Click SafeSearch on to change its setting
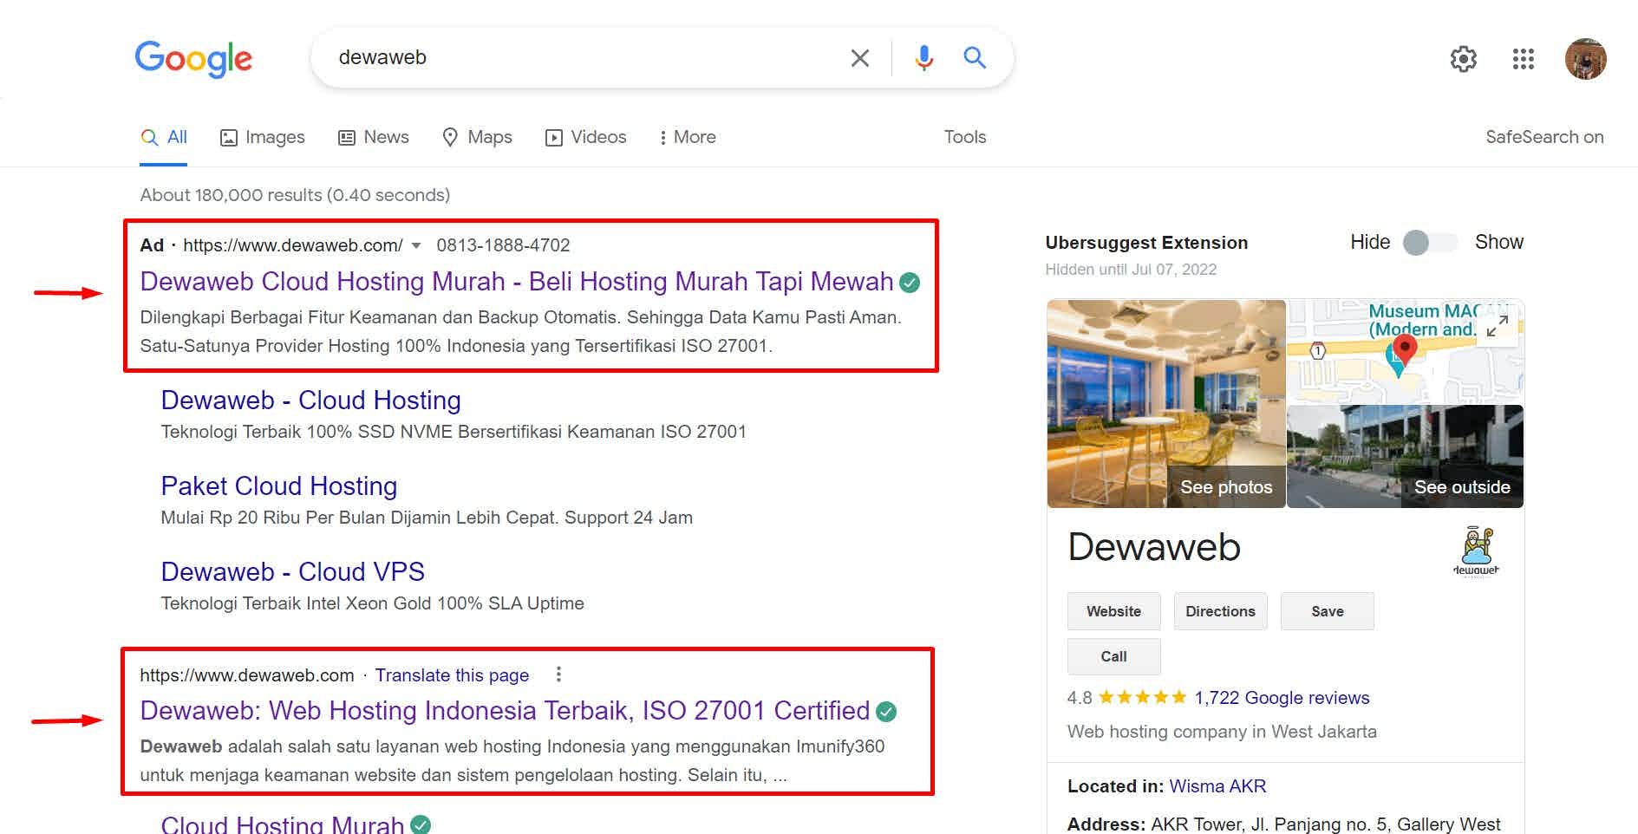Screen dimensions: 1638x834 1544,136
